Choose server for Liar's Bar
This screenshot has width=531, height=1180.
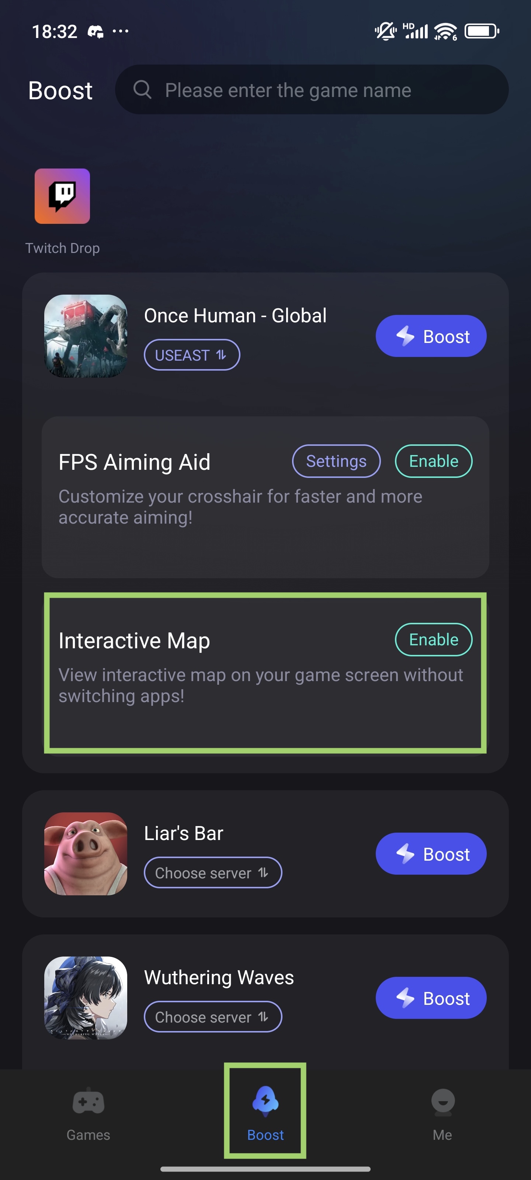pos(213,872)
